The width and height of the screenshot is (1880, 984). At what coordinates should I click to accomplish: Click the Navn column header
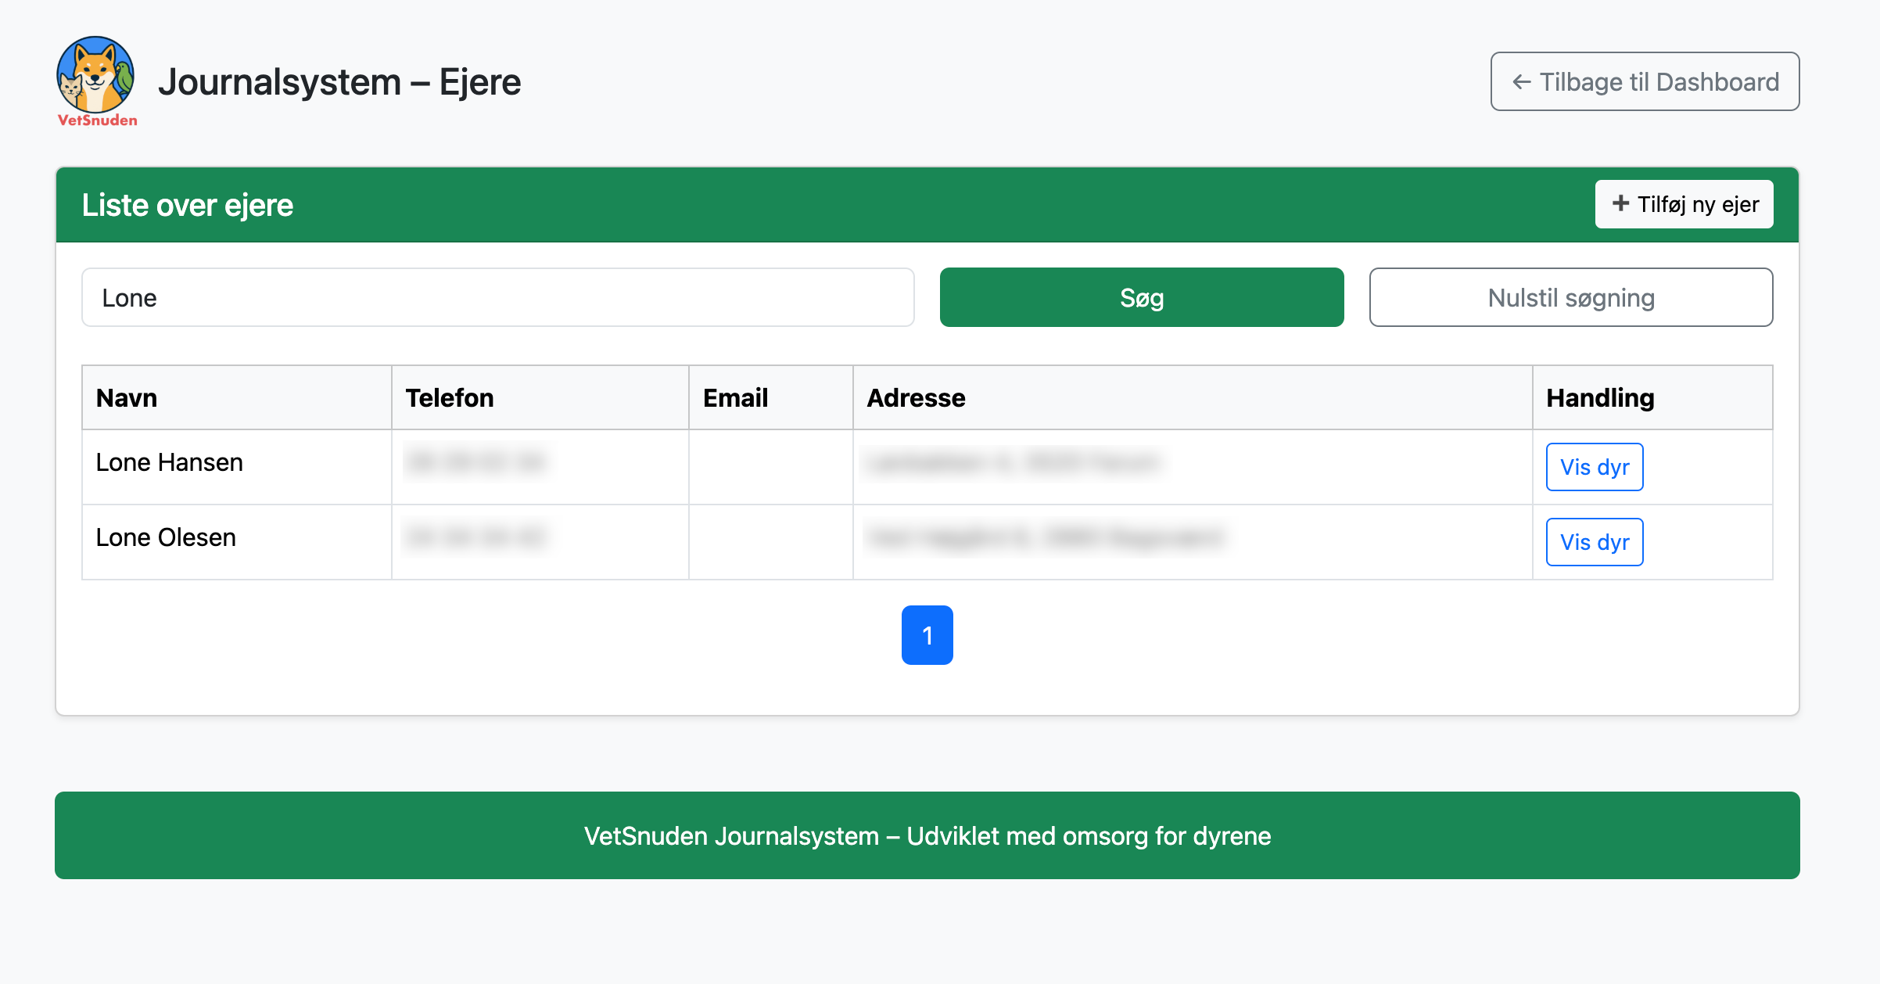[237, 397]
